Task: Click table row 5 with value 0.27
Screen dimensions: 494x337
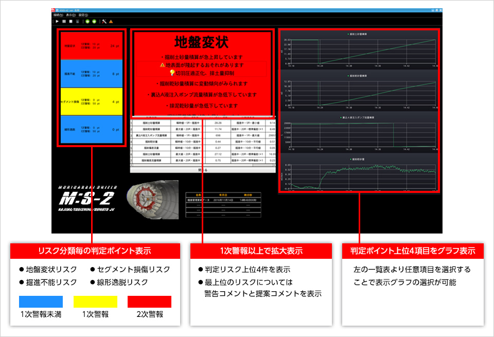Action: click(x=203, y=148)
